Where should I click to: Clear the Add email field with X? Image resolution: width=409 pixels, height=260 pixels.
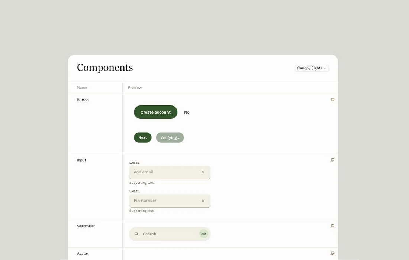203,172
